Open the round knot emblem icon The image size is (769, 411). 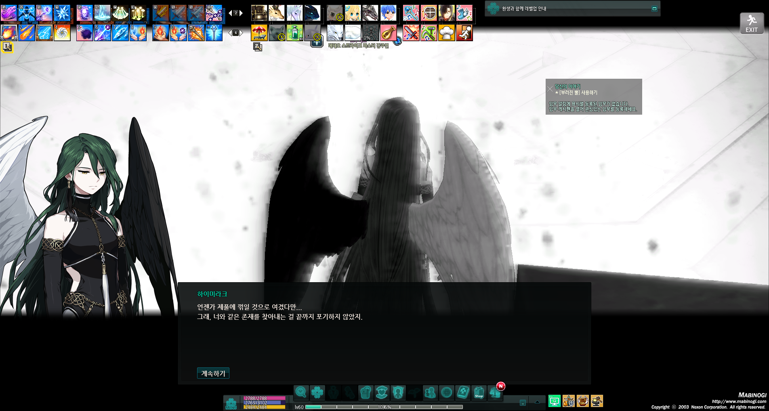pyautogui.click(x=446, y=392)
